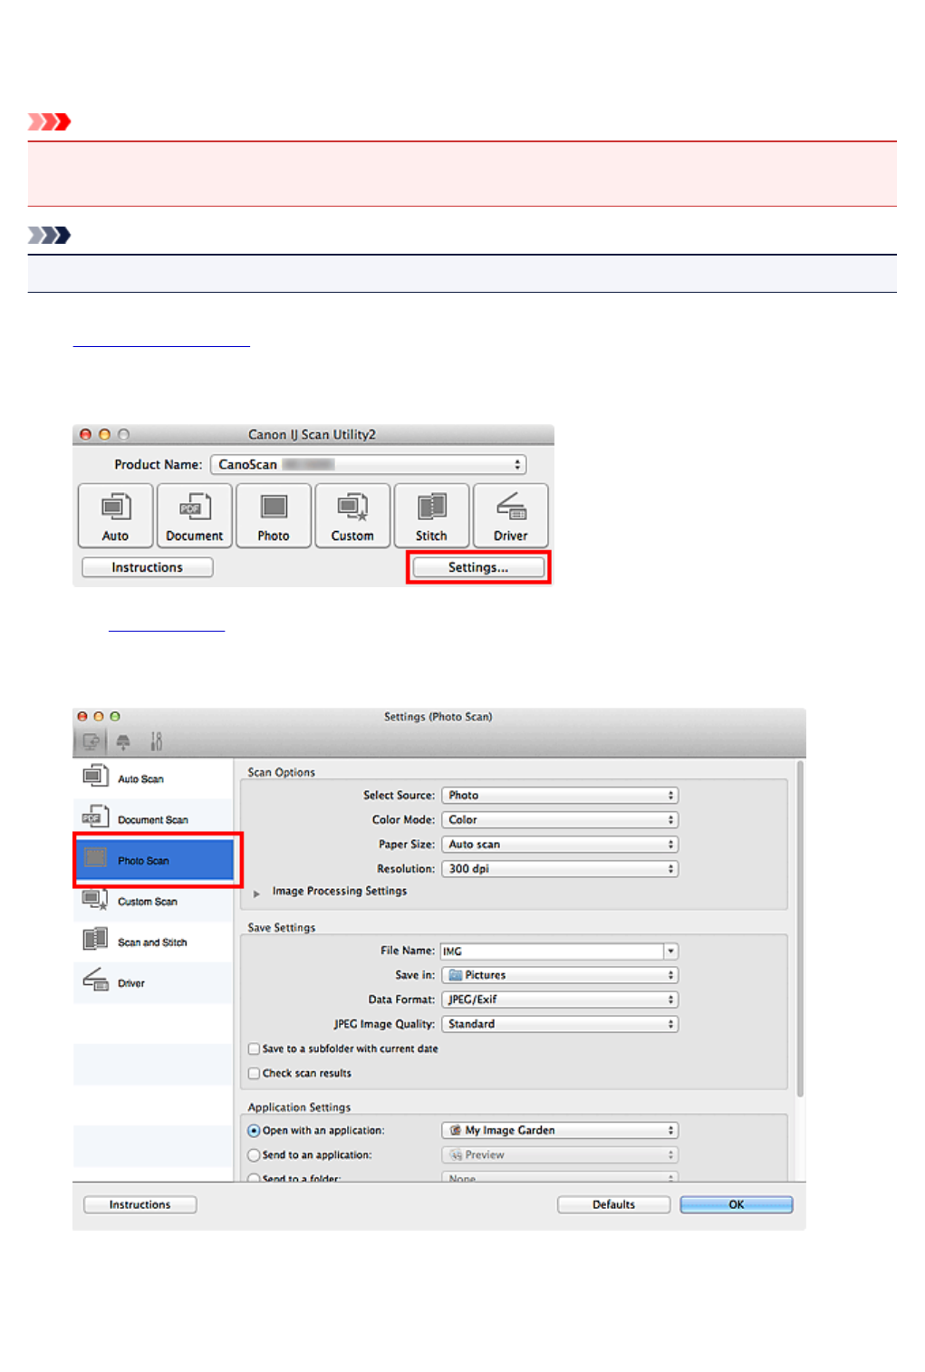925x1372 pixels.
Task: Select Driver in the settings sidebar
Action: pyautogui.click(x=153, y=983)
